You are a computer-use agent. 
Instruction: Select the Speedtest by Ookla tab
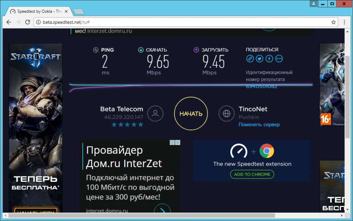(x=39, y=11)
